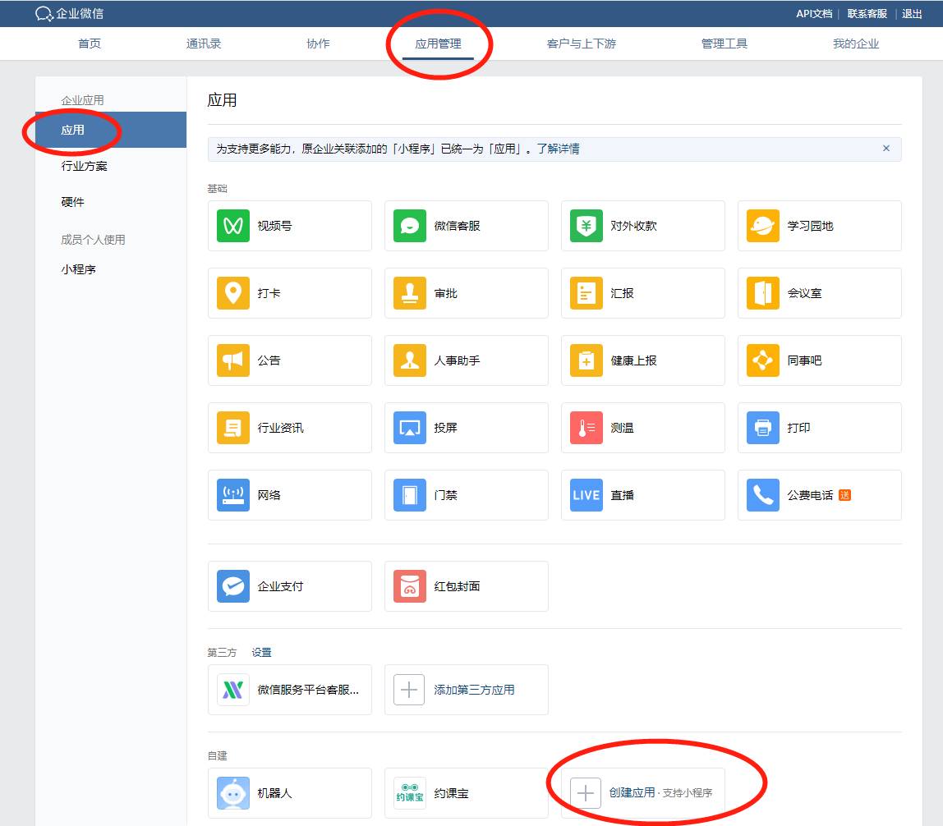This screenshot has width=943, height=826.
Task: Click the 健康上报 clipboard icon
Action: coord(586,360)
